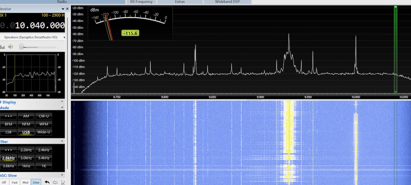The image size is (411, 185).
Task: Switch to the Wideband DSP tab
Action: (x=227, y=2)
